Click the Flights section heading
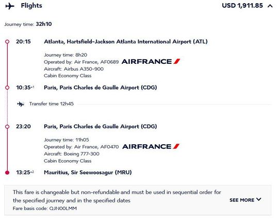Image resolution: width=280 pixels, height=224 pixels. tap(31, 6)
